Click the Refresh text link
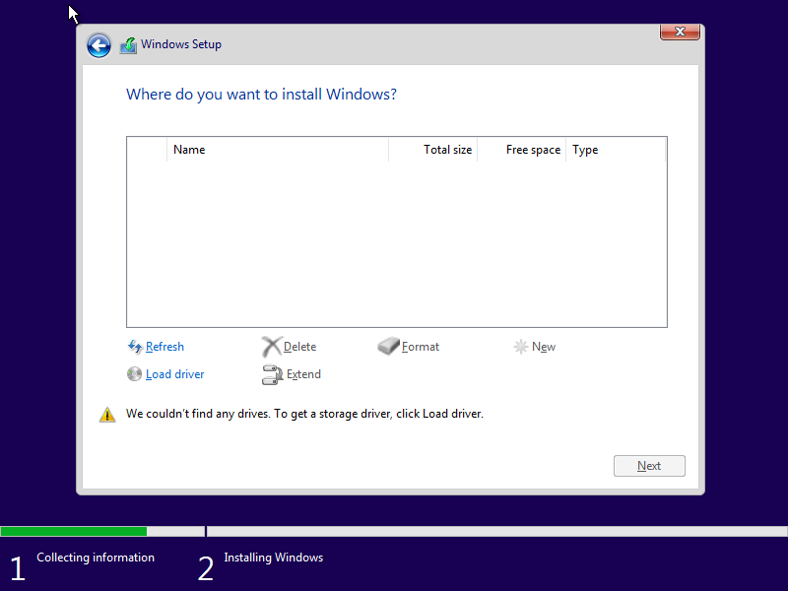 coord(164,347)
